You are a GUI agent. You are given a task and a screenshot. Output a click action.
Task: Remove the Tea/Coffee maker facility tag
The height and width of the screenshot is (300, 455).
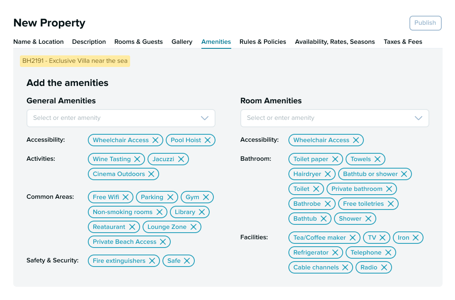click(x=353, y=238)
